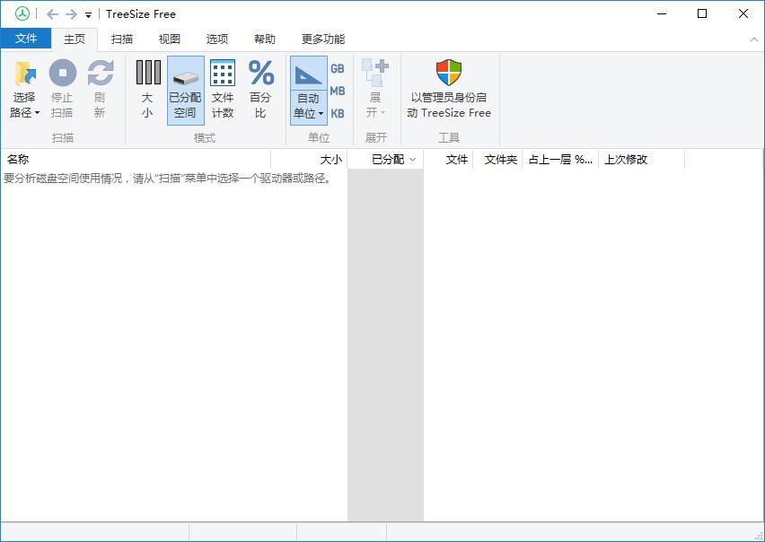The height and width of the screenshot is (542, 765).
Task: Sort by the 文件夹 column header
Action: point(498,160)
